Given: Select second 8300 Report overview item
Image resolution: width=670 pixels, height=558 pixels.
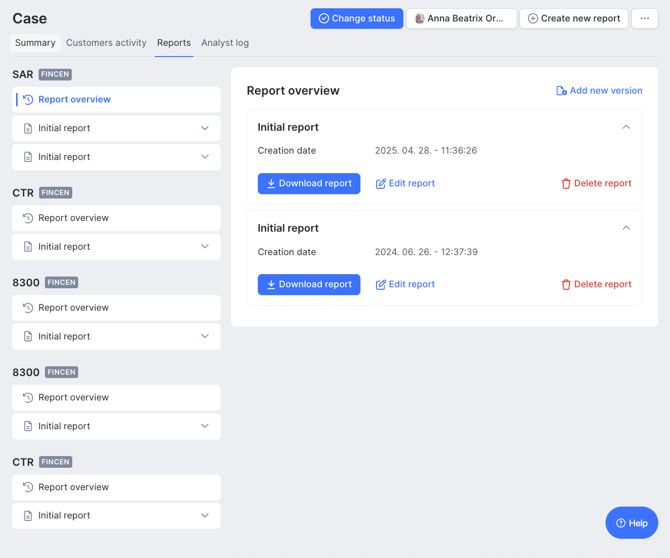Looking at the screenshot, I should pyautogui.click(x=116, y=398).
